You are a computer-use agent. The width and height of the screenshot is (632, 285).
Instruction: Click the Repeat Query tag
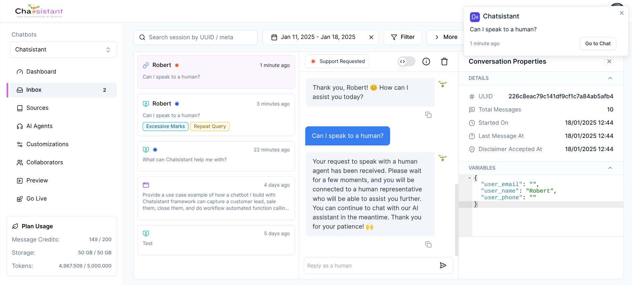click(x=210, y=126)
